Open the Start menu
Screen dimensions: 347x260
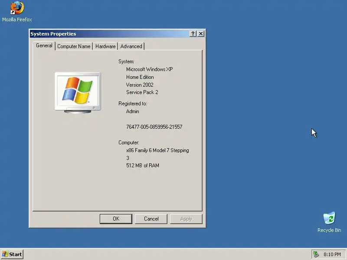coord(12,254)
